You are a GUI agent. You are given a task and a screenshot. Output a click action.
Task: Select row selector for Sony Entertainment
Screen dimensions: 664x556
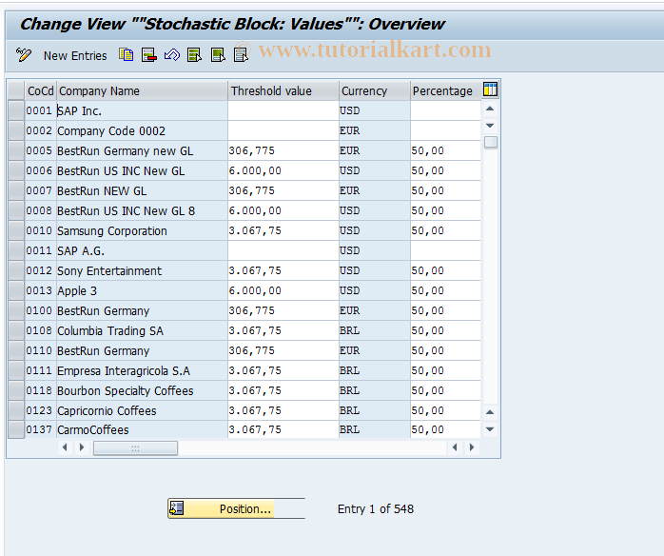[x=16, y=270]
